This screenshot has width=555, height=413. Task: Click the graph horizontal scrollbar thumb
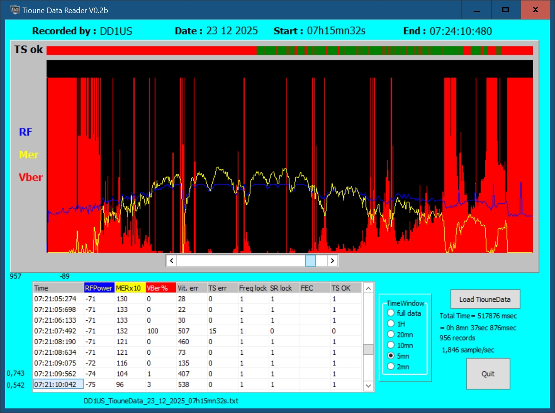(310, 261)
